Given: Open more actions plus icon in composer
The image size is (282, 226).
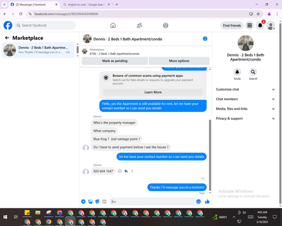Looking at the screenshot, I should pos(83,202).
